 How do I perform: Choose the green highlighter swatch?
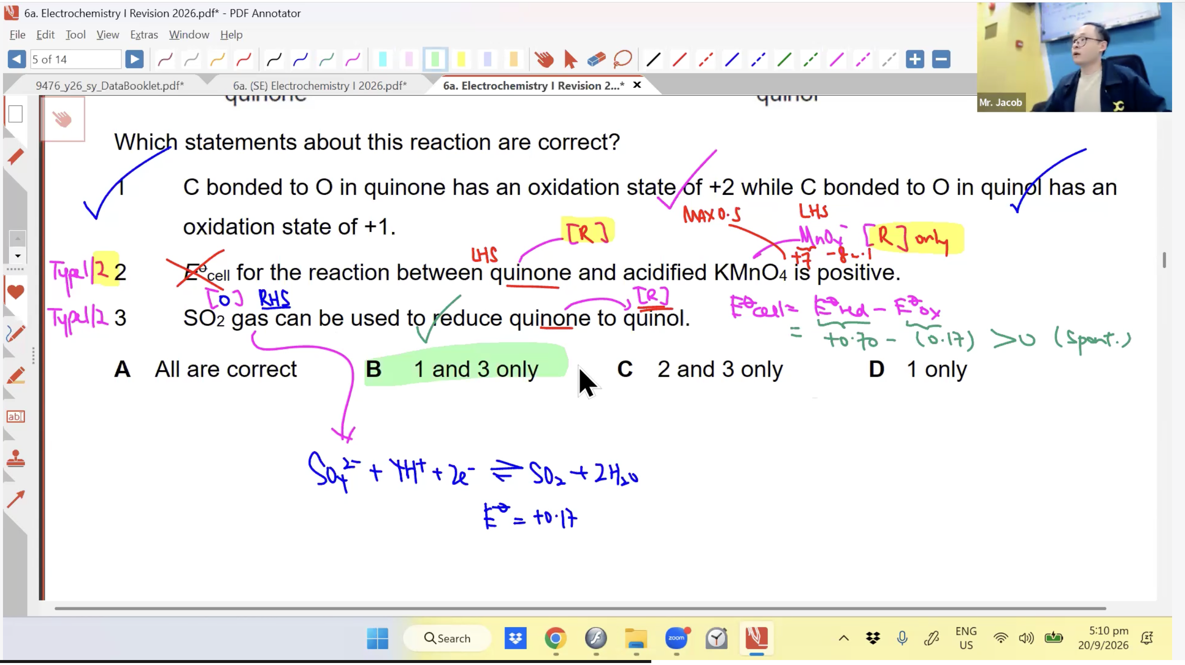coord(435,60)
